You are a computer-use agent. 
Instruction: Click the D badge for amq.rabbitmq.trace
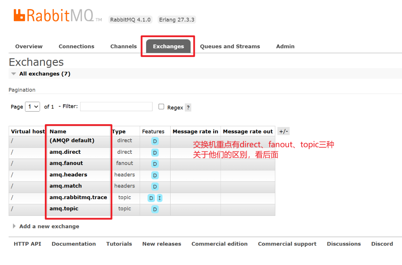(151, 198)
